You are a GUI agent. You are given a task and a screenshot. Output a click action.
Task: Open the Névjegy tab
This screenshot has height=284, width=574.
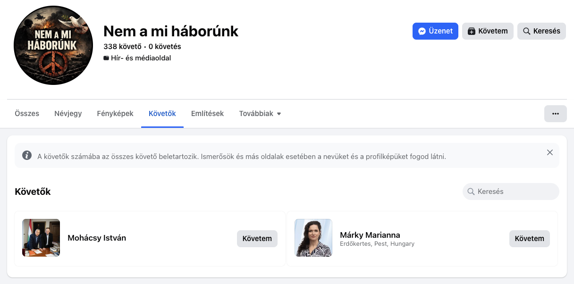click(x=68, y=114)
